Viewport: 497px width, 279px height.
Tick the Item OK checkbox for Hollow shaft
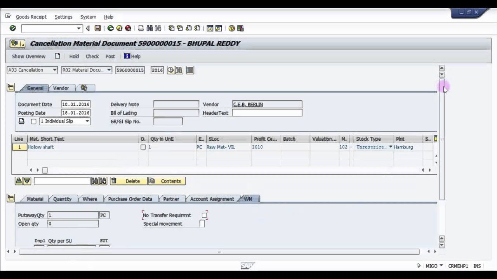143,147
